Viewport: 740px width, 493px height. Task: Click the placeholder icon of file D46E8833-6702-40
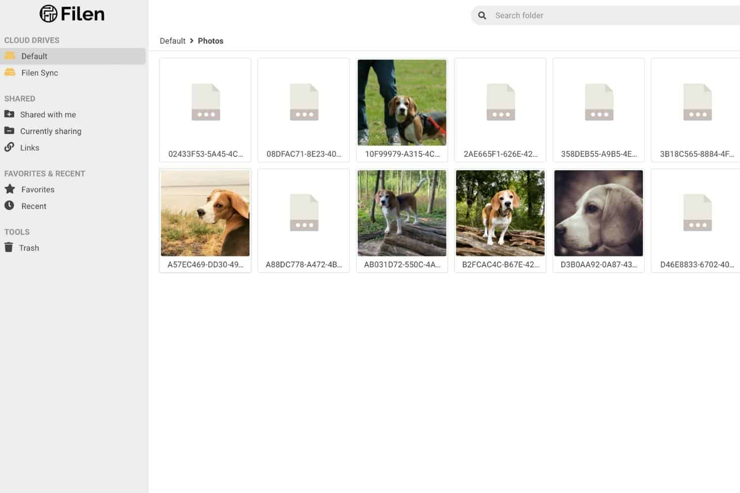[697, 212]
